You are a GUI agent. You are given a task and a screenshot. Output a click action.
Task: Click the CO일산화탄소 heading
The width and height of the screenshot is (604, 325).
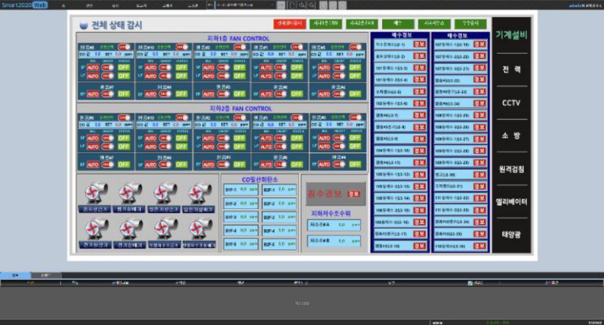260,179
